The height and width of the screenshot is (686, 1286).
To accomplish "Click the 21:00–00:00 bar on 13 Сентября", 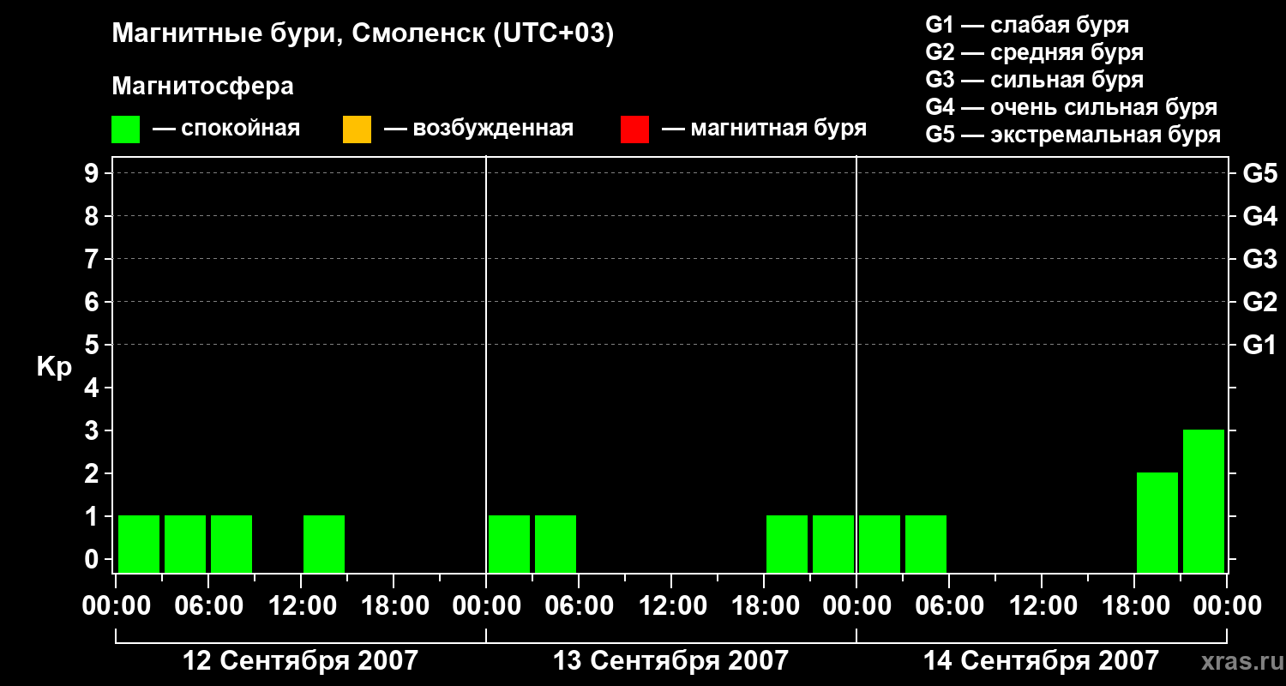I will 833,544.
